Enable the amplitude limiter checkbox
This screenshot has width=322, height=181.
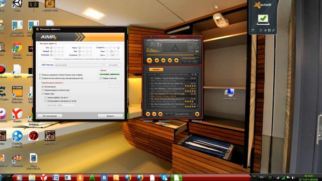point(40,78)
